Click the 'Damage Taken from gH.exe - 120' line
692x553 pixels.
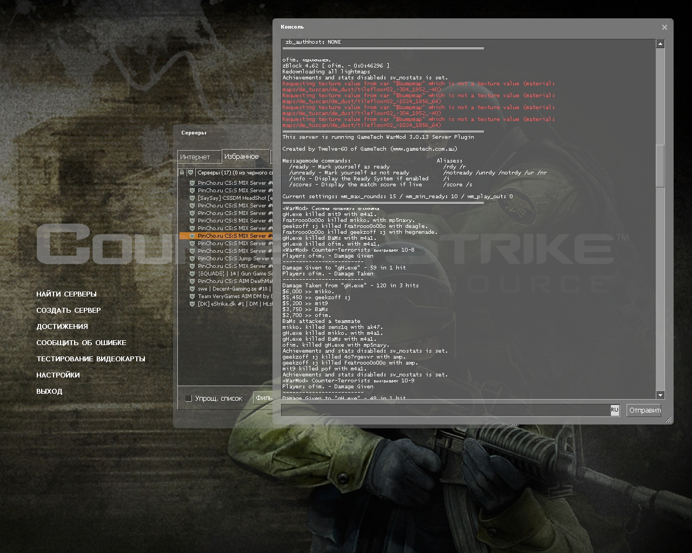click(350, 286)
